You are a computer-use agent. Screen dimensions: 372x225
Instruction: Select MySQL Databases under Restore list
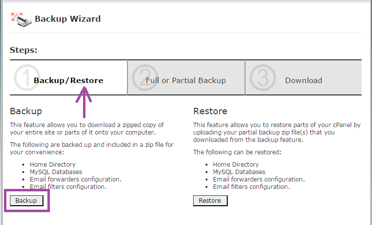click(239, 172)
